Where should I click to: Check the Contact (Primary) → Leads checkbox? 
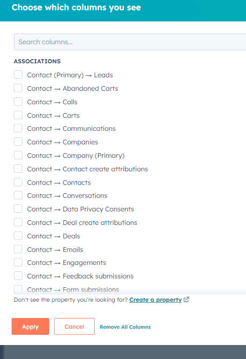(x=18, y=75)
